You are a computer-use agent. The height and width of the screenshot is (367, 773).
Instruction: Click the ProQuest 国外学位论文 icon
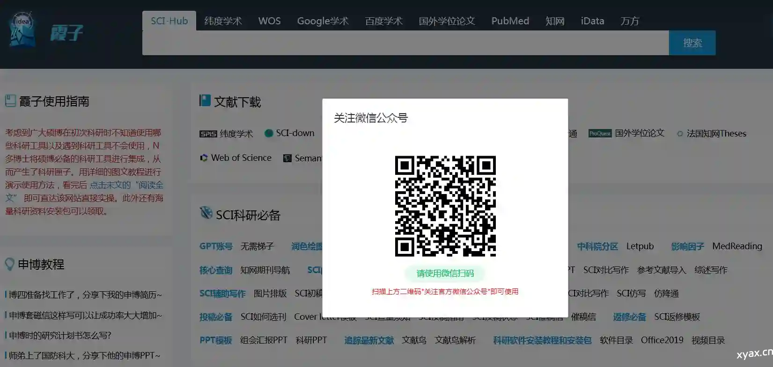(x=600, y=134)
